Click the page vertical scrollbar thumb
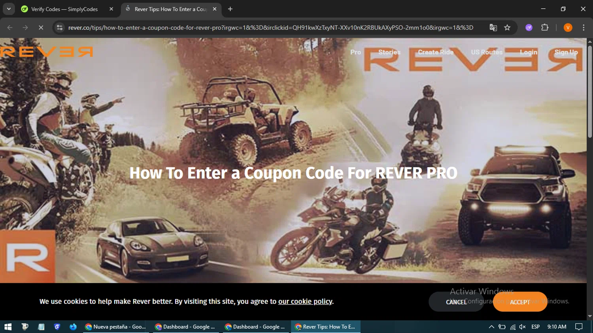The height and width of the screenshot is (333, 593). click(590, 92)
